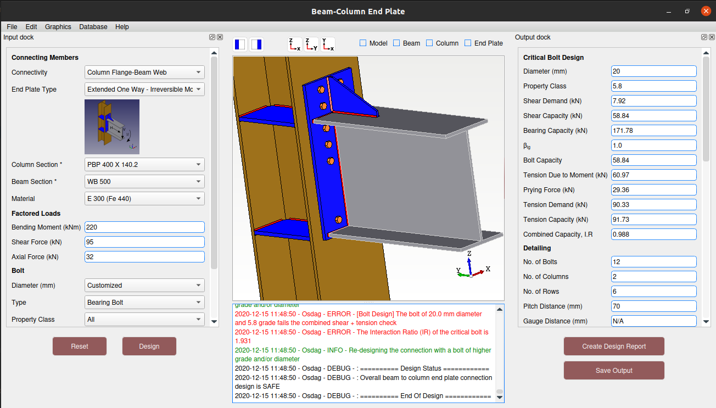
Task: Click the Bending Moment input field
Action: tap(145, 227)
